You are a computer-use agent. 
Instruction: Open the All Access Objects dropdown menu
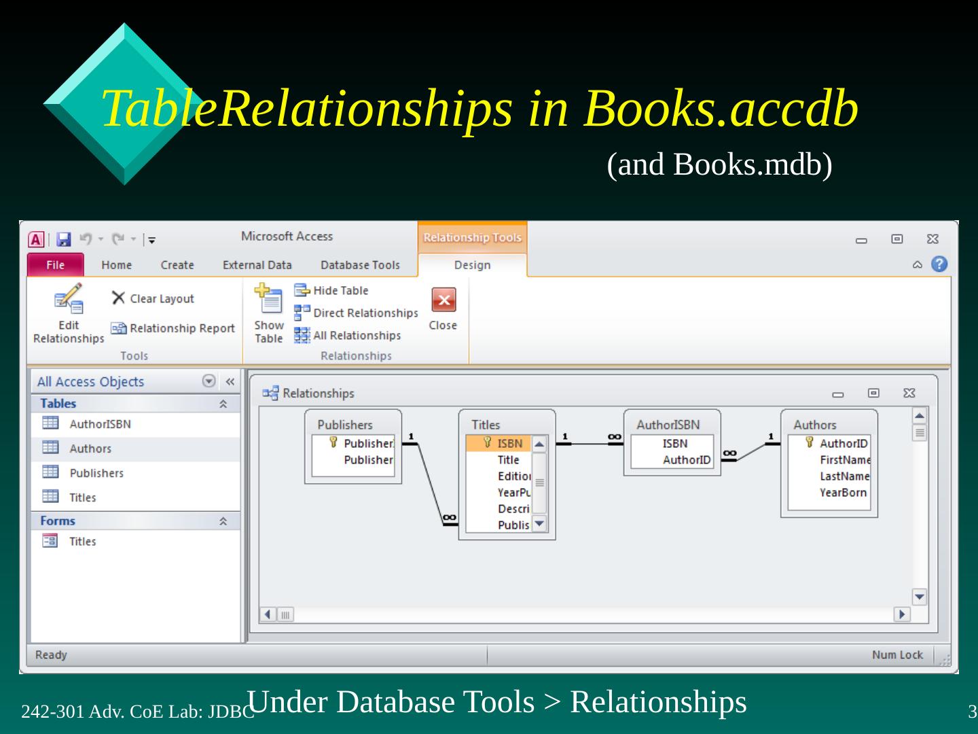point(209,381)
